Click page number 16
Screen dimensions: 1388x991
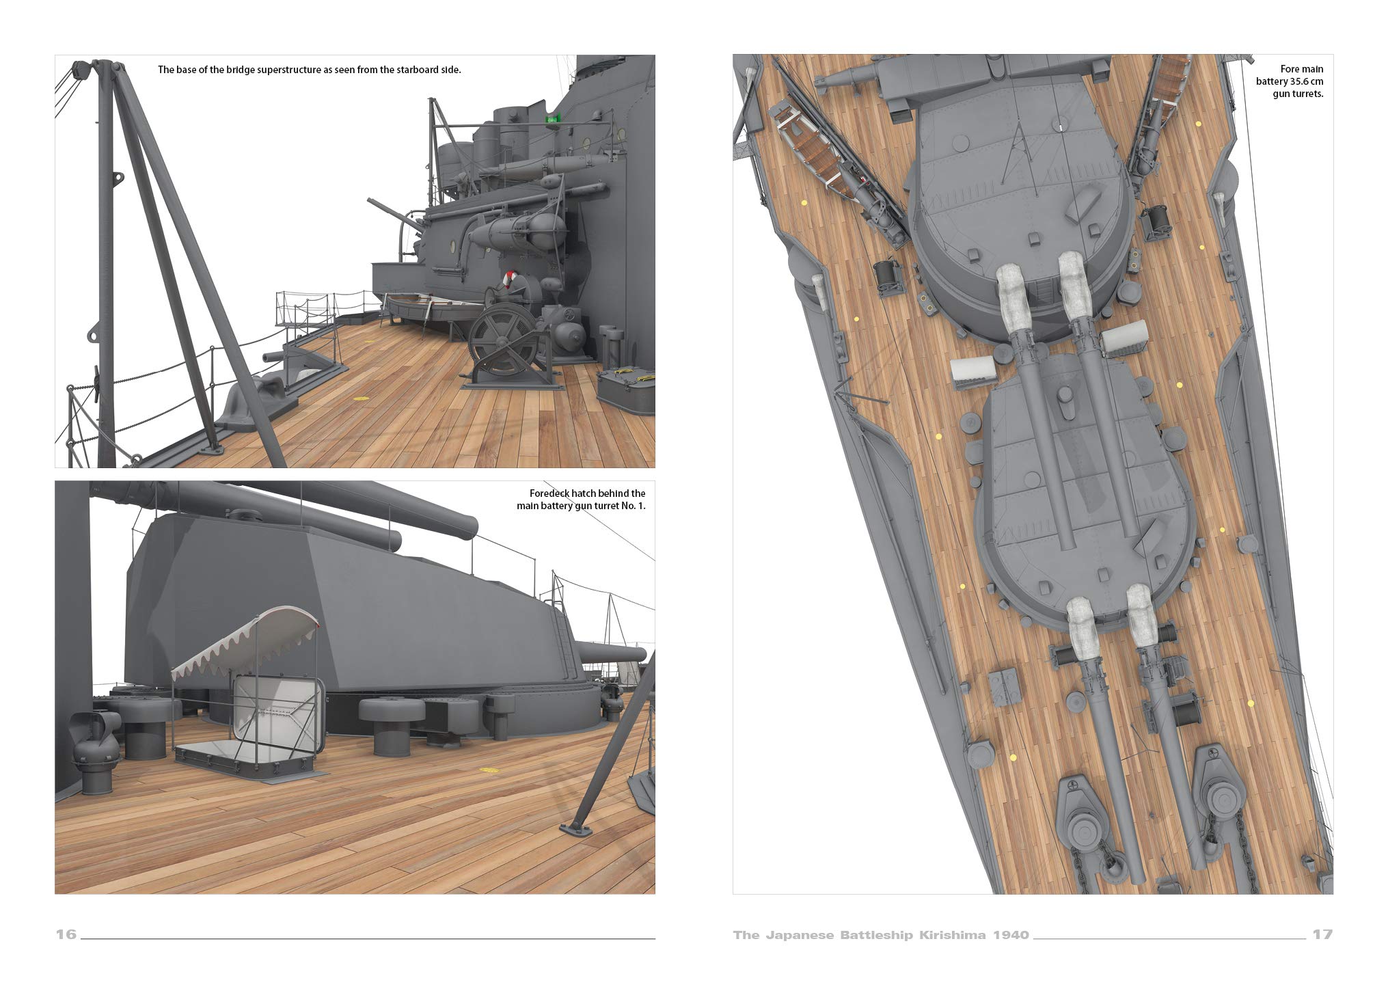(x=66, y=934)
